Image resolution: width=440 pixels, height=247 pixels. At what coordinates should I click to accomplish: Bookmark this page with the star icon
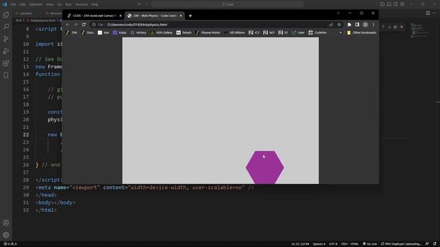pyautogui.click(x=339, y=25)
